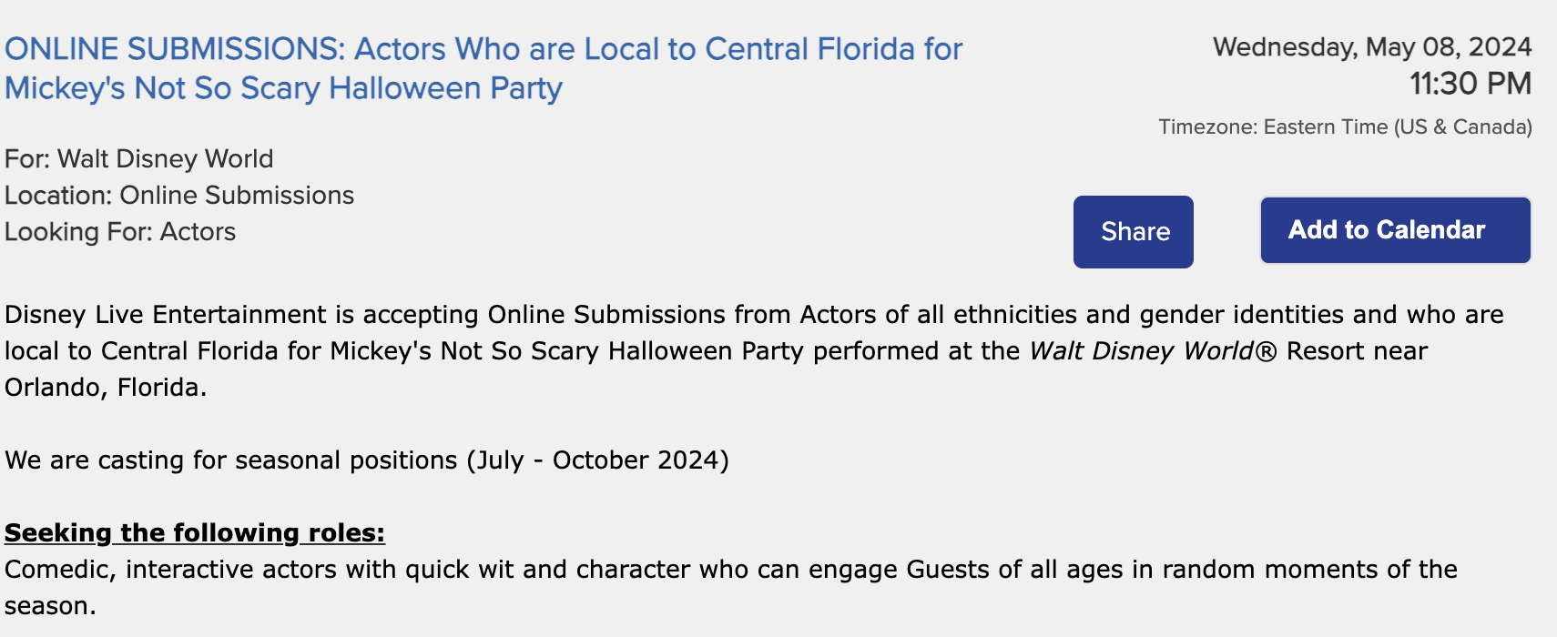The image size is (1557, 637).
Task: Click the Location: Online Submissions line
Action: pyautogui.click(x=179, y=196)
